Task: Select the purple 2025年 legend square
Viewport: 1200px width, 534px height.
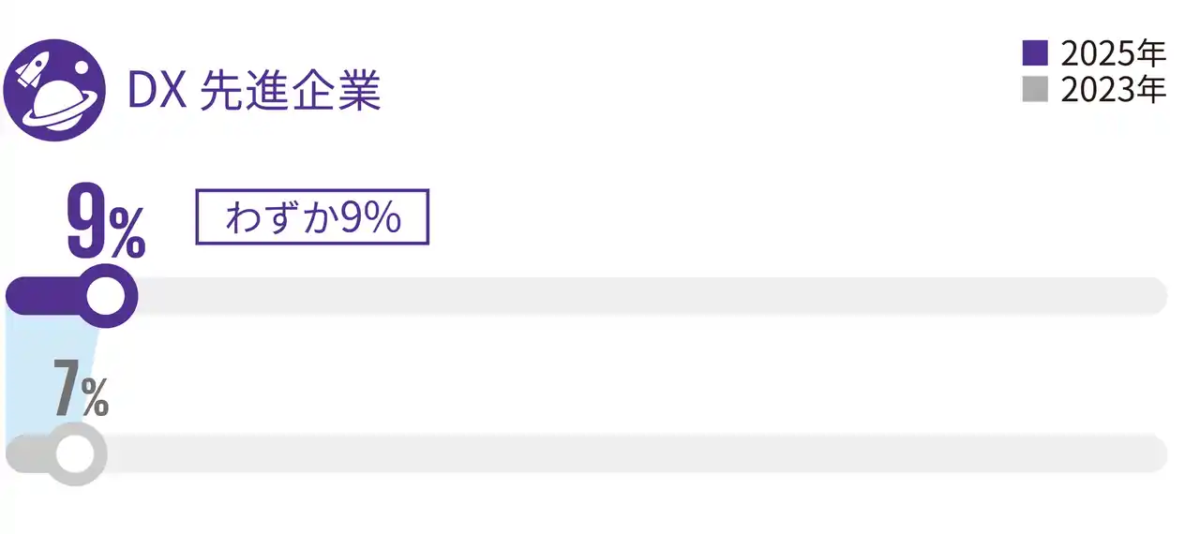Action: coord(1035,53)
